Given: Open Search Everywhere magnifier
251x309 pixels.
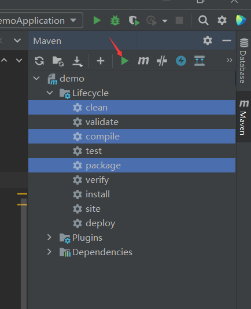Looking at the screenshot, I should pyautogui.click(x=204, y=20).
